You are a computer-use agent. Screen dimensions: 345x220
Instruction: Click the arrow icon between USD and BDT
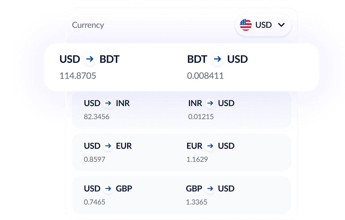tap(89, 59)
